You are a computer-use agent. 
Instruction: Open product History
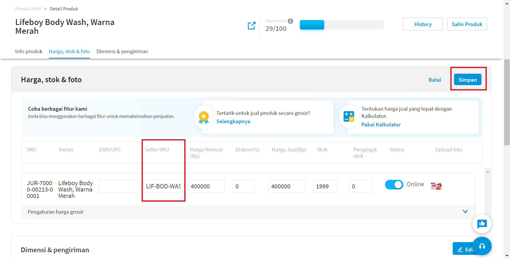(x=423, y=24)
